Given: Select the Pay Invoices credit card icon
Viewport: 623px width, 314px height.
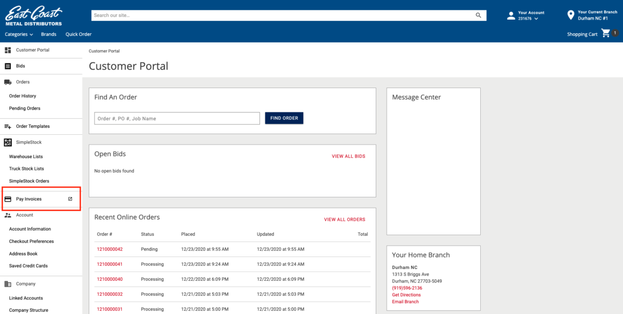Looking at the screenshot, I should click(8, 198).
